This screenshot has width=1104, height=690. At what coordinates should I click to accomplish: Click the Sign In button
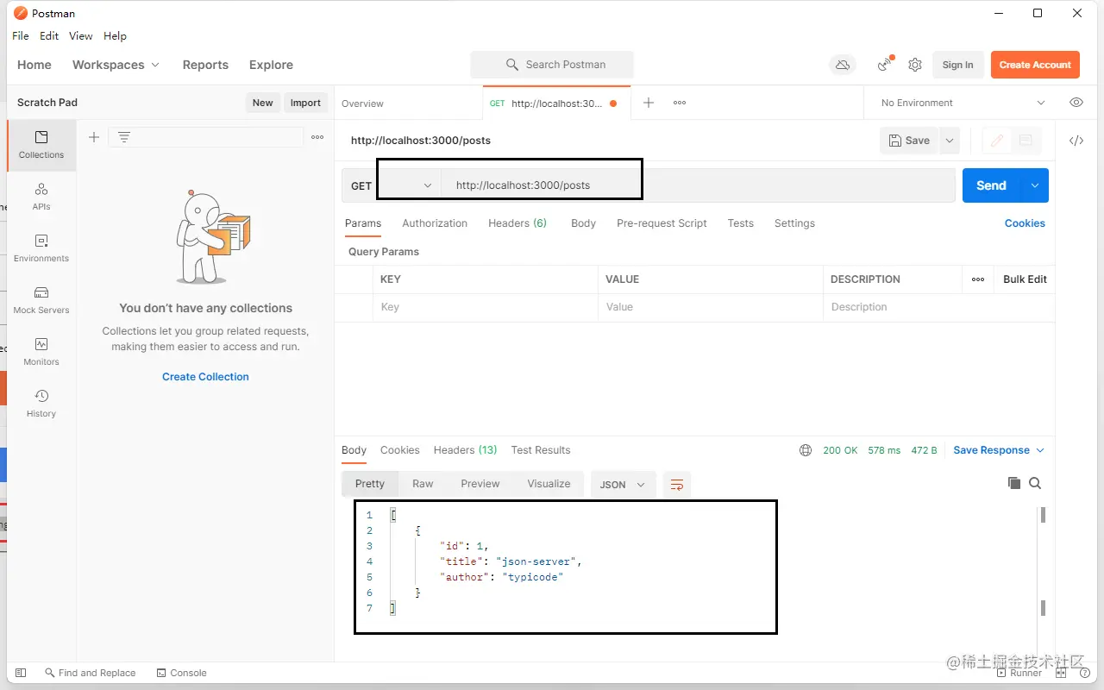pos(957,65)
